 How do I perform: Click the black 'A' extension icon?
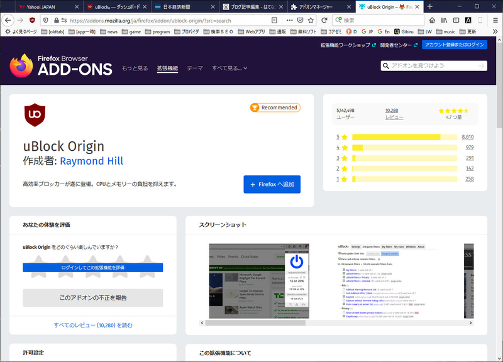[x=468, y=20]
